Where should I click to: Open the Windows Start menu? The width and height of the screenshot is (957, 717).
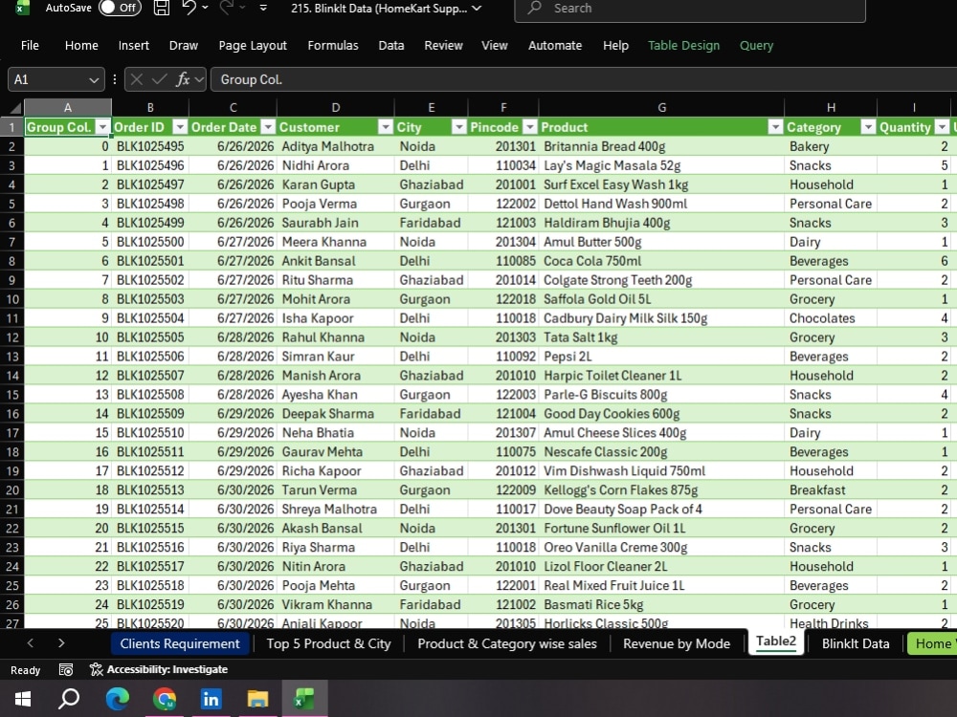[x=23, y=699]
